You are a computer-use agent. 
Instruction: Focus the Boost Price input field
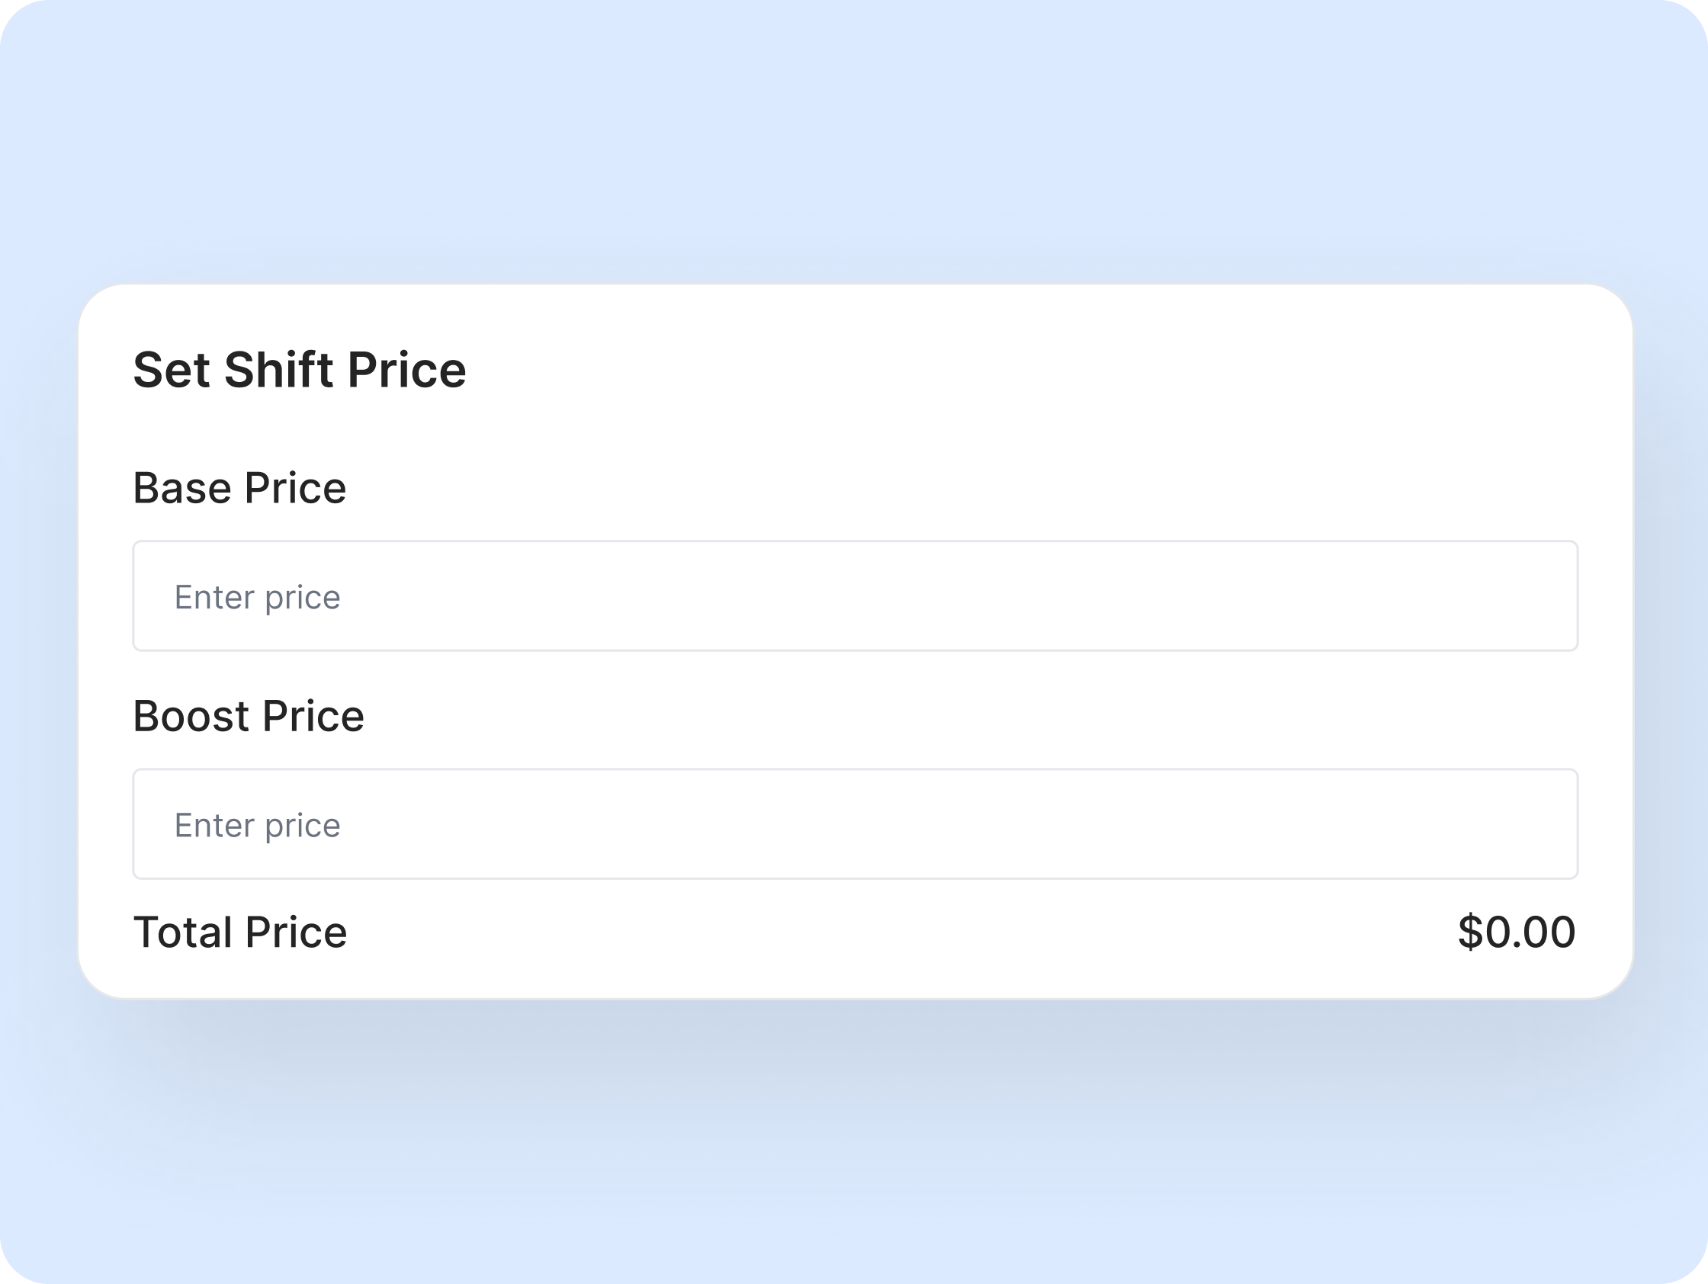(855, 823)
